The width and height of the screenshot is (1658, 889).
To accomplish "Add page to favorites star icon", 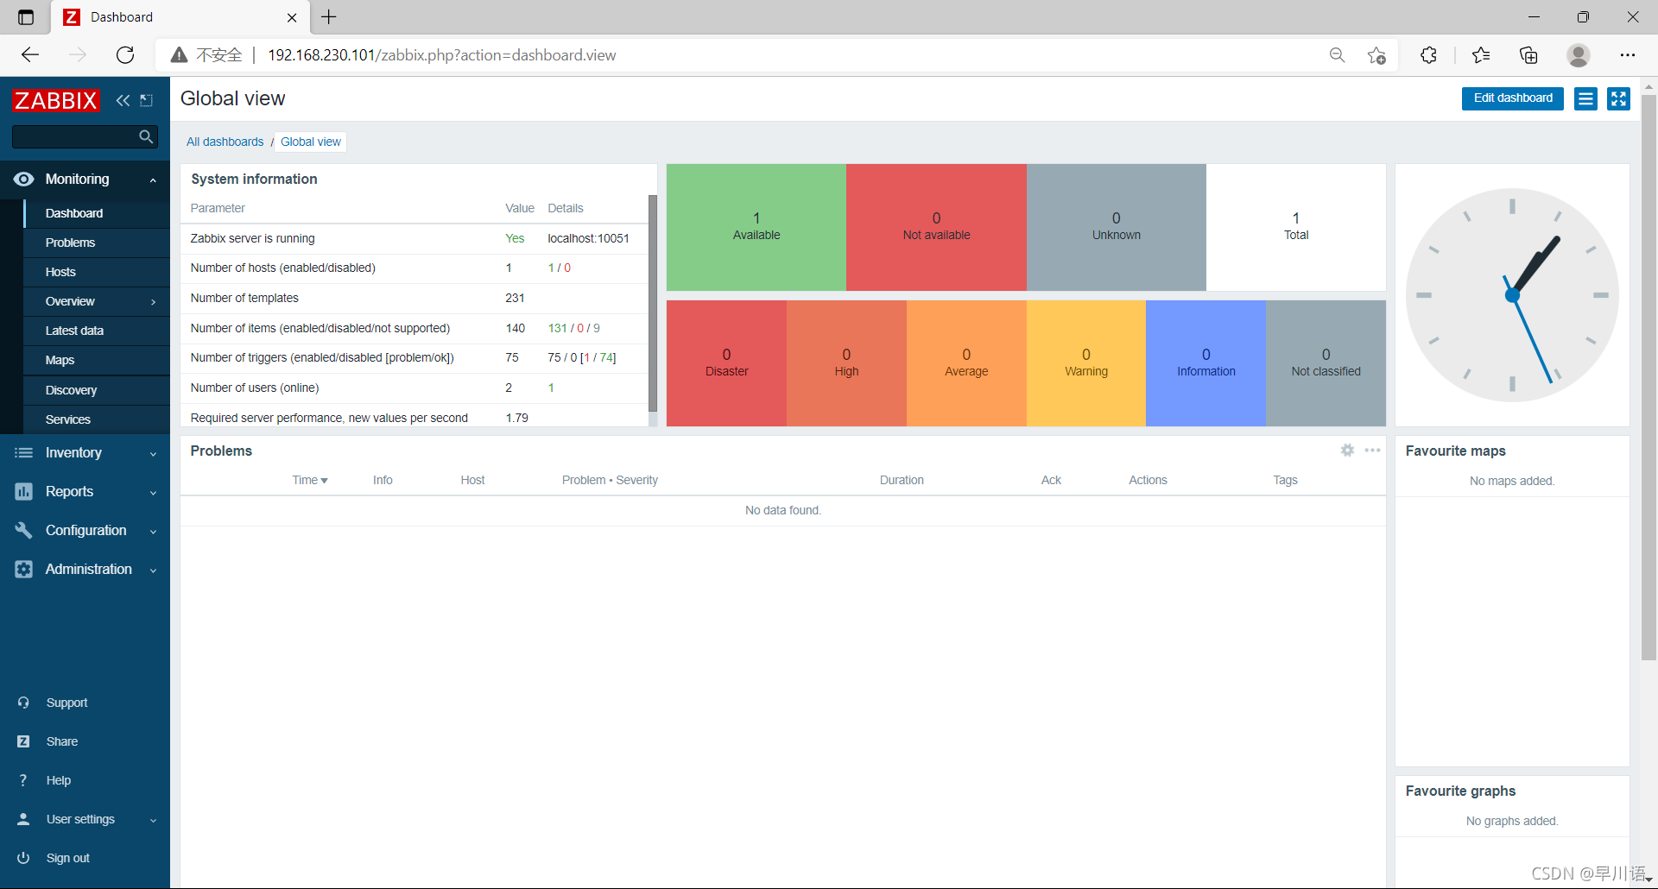I will pyautogui.click(x=1376, y=55).
